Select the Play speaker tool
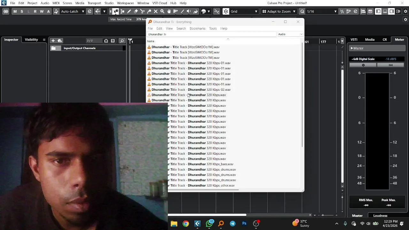This screenshot has width=409, height=230. [x=189, y=11]
